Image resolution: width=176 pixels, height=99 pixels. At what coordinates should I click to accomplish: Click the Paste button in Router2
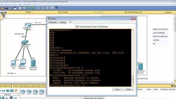click(x=129, y=89)
